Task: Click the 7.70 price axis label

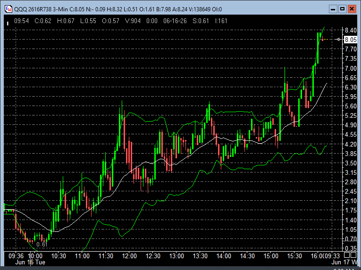Action: coord(351,49)
